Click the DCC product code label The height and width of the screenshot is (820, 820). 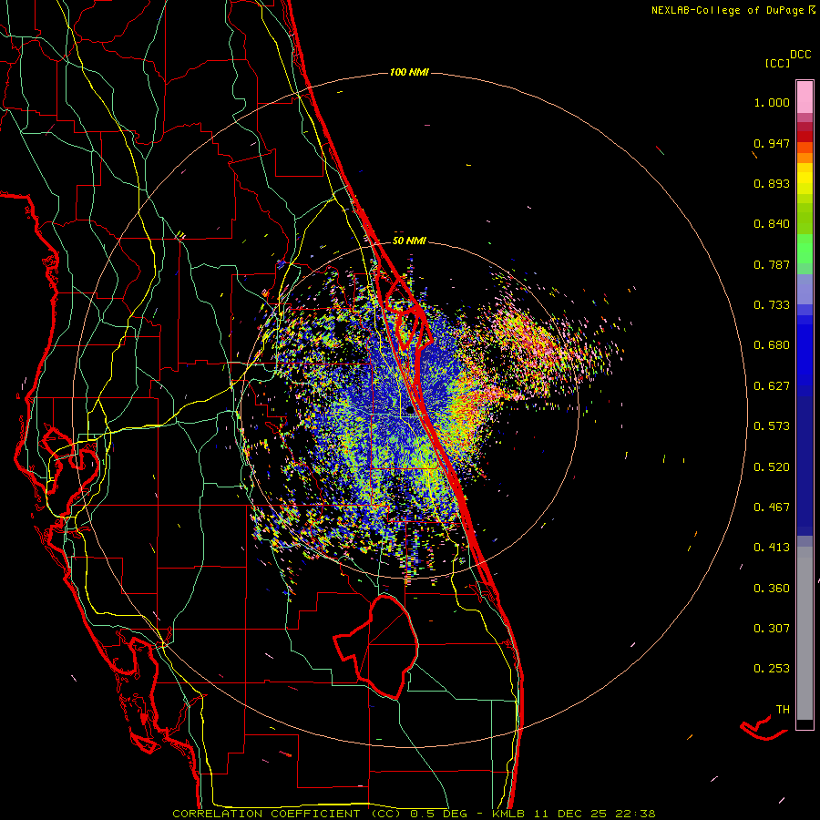[801, 55]
